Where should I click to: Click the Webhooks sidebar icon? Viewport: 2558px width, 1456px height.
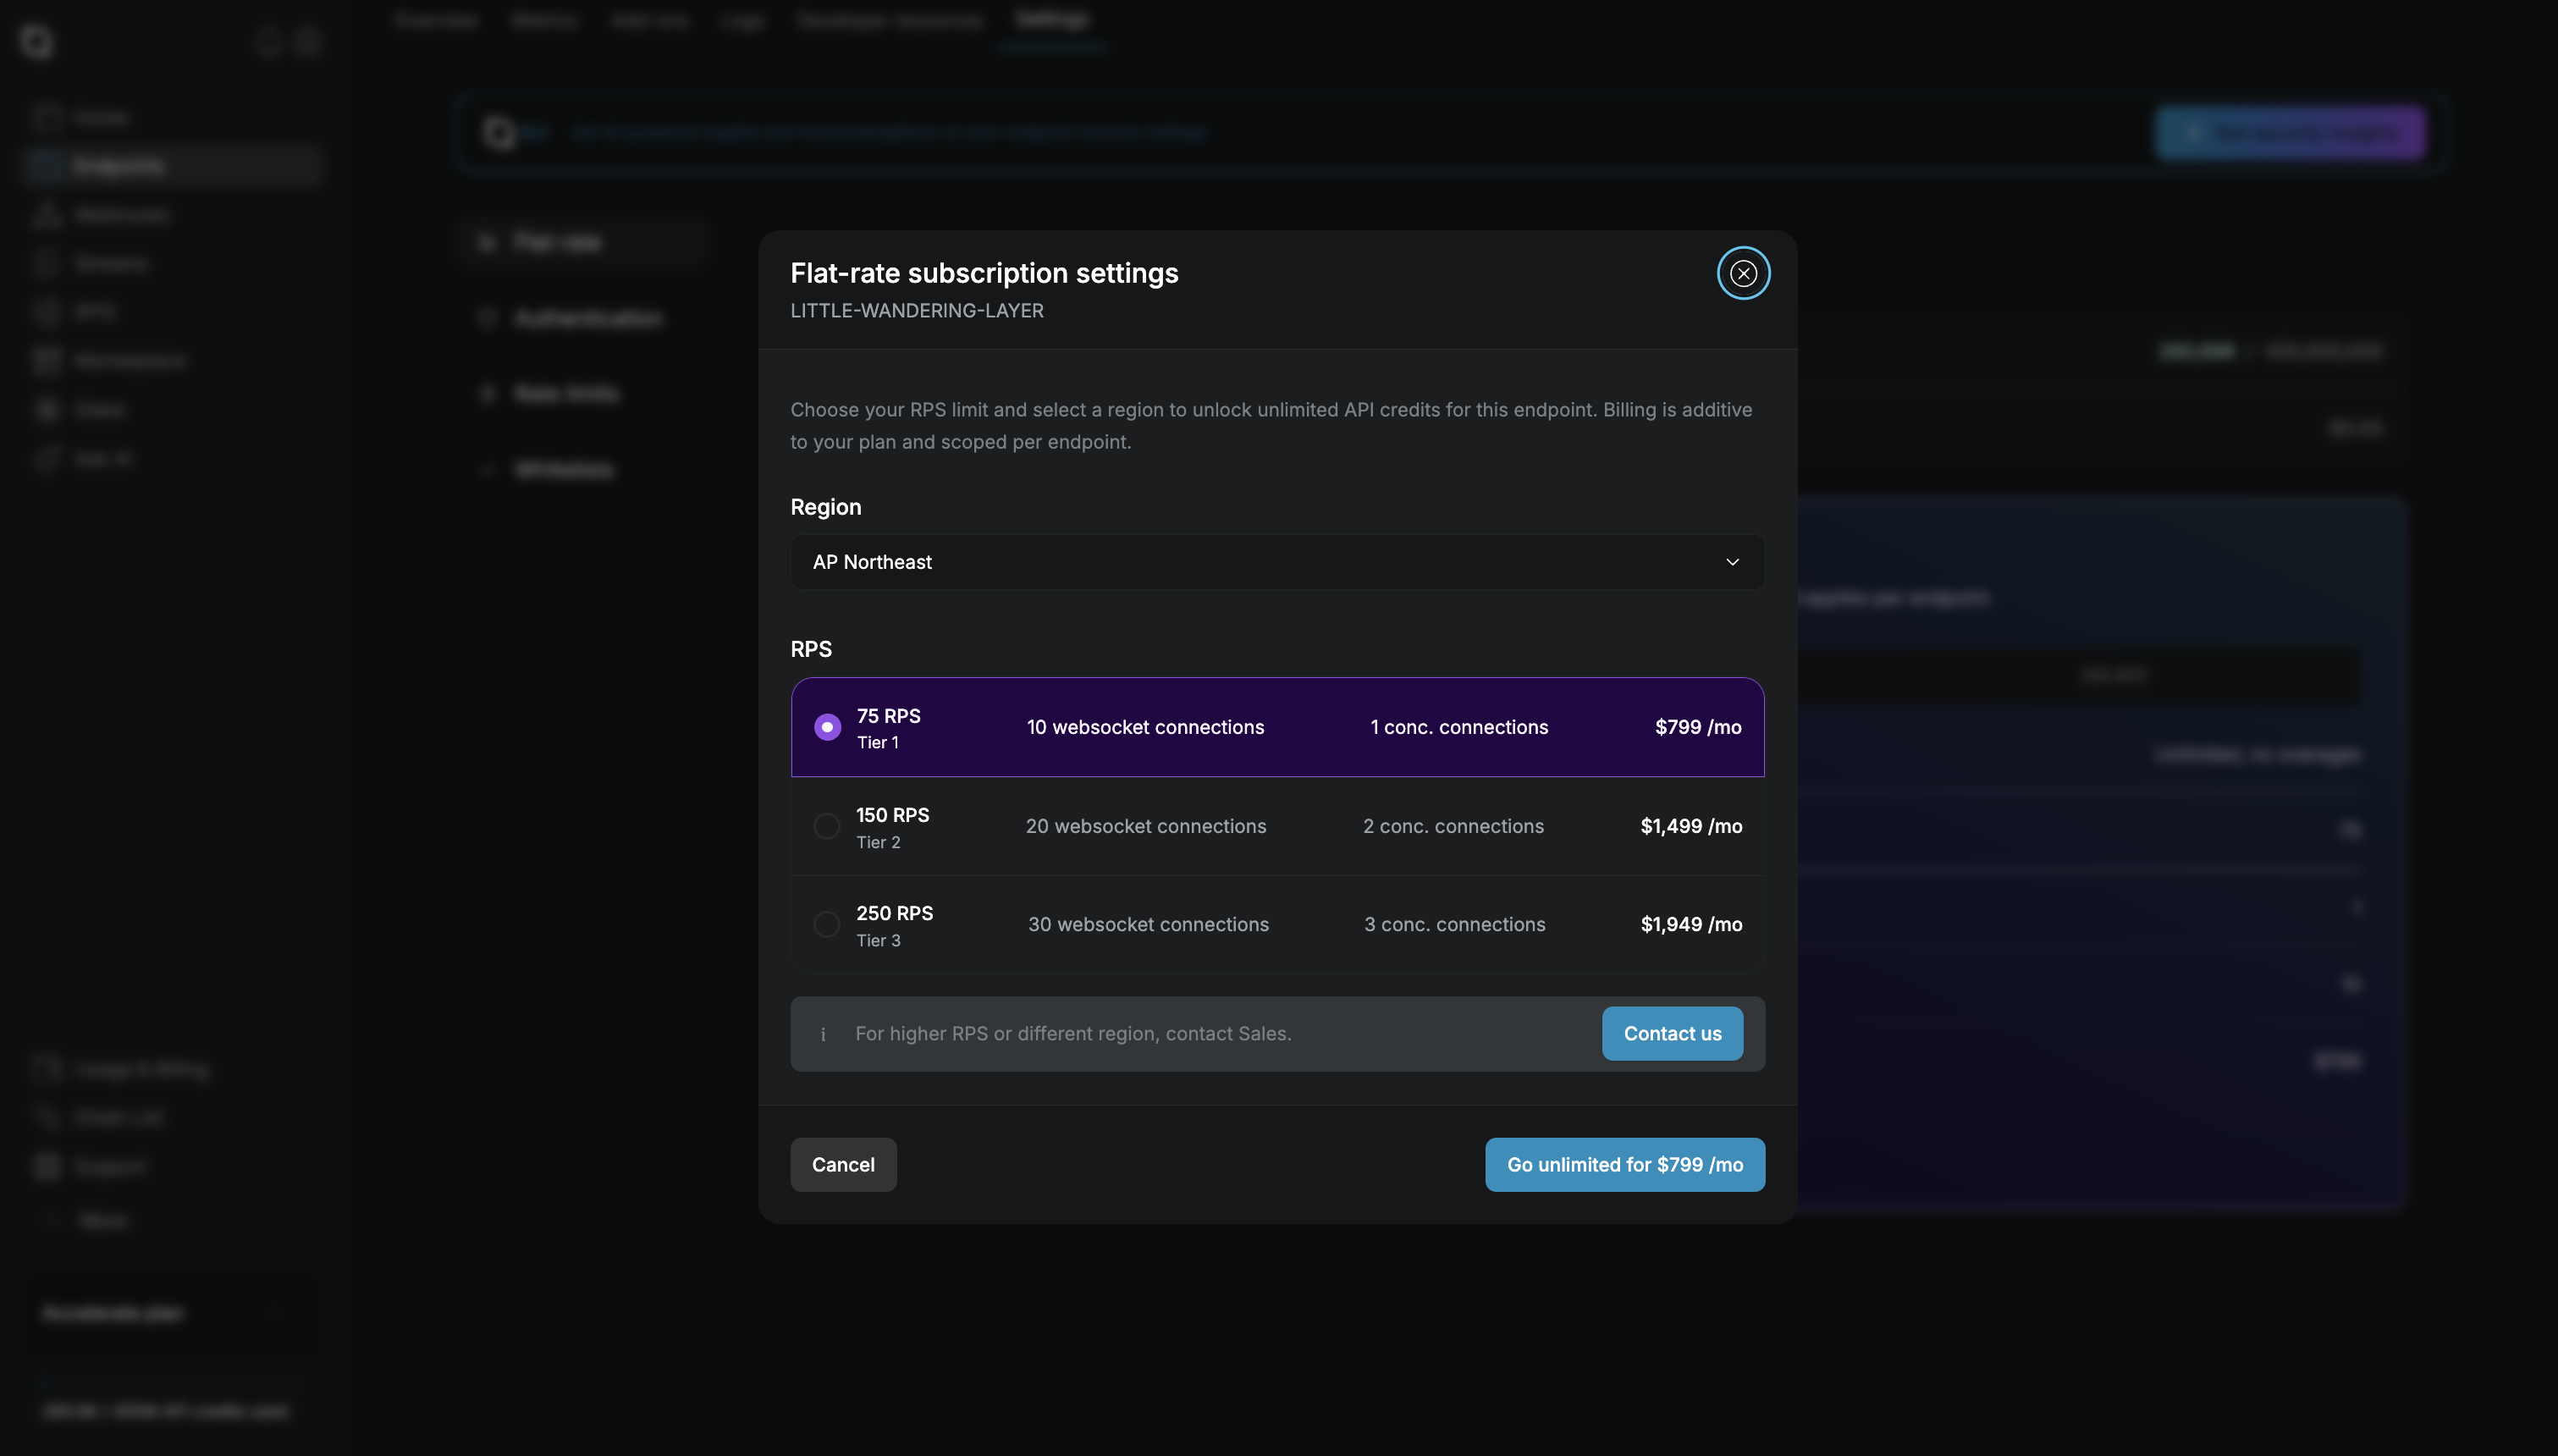(47, 214)
